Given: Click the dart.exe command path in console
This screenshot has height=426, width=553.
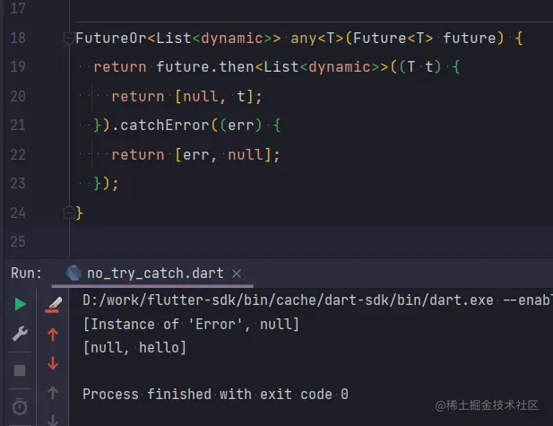Looking at the screenshot, I should tap(287, 300).
